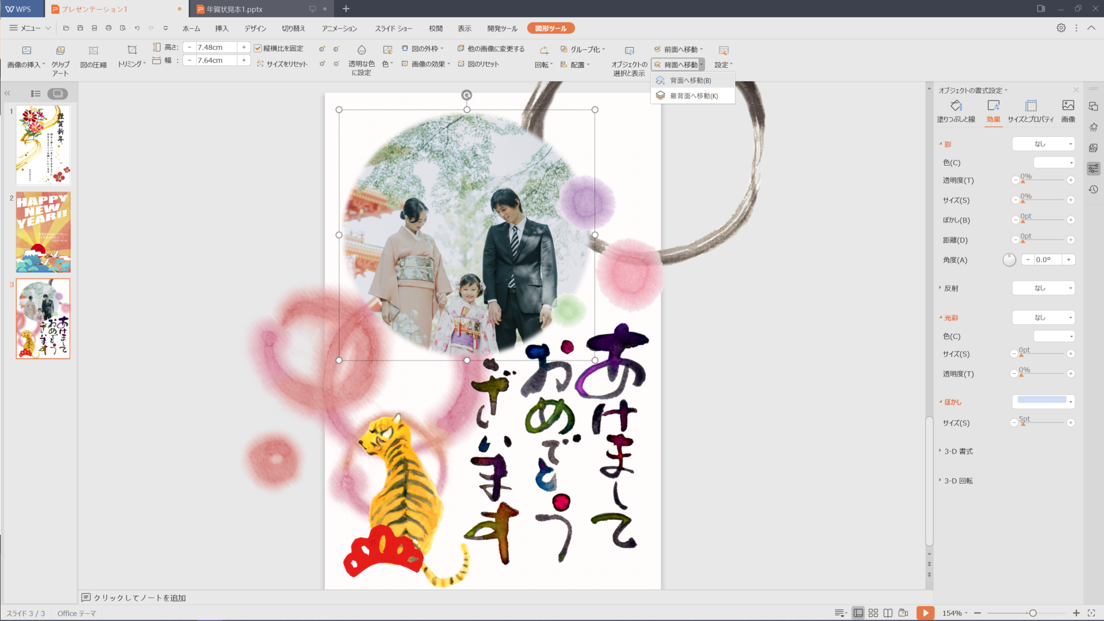Open the Glow preset dropdown
This screenshot has width=1104, height=621.
tap(1043, 317)
